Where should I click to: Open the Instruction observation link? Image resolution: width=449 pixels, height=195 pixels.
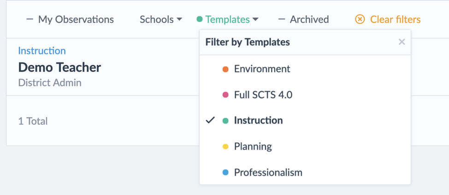(x=42, y=51)
